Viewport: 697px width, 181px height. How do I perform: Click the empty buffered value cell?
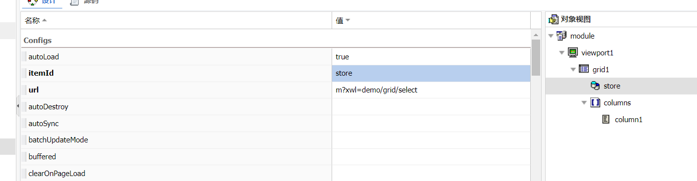[431, 157]
